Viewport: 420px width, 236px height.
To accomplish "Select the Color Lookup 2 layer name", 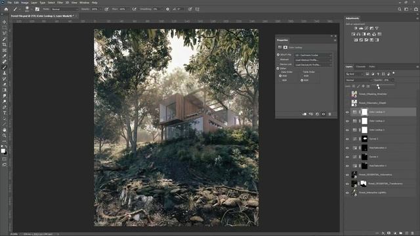I will [x=377, y=121].
